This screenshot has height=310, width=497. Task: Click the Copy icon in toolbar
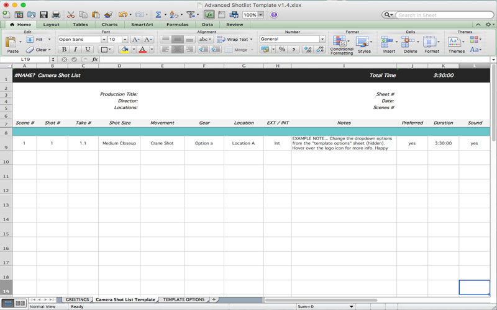83,14
